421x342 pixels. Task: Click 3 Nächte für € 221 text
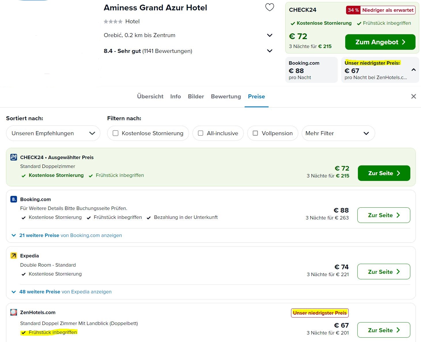pyautogui.click(x=328, y=274)
